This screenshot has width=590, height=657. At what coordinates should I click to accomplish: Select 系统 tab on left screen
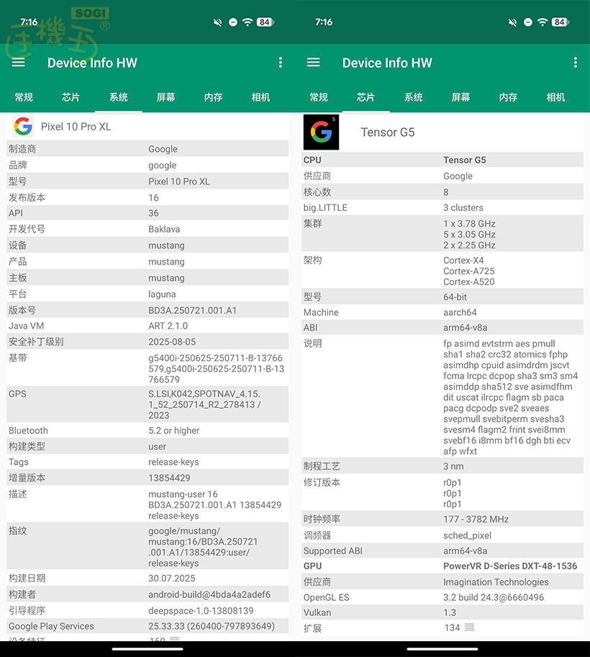(119, 97)
